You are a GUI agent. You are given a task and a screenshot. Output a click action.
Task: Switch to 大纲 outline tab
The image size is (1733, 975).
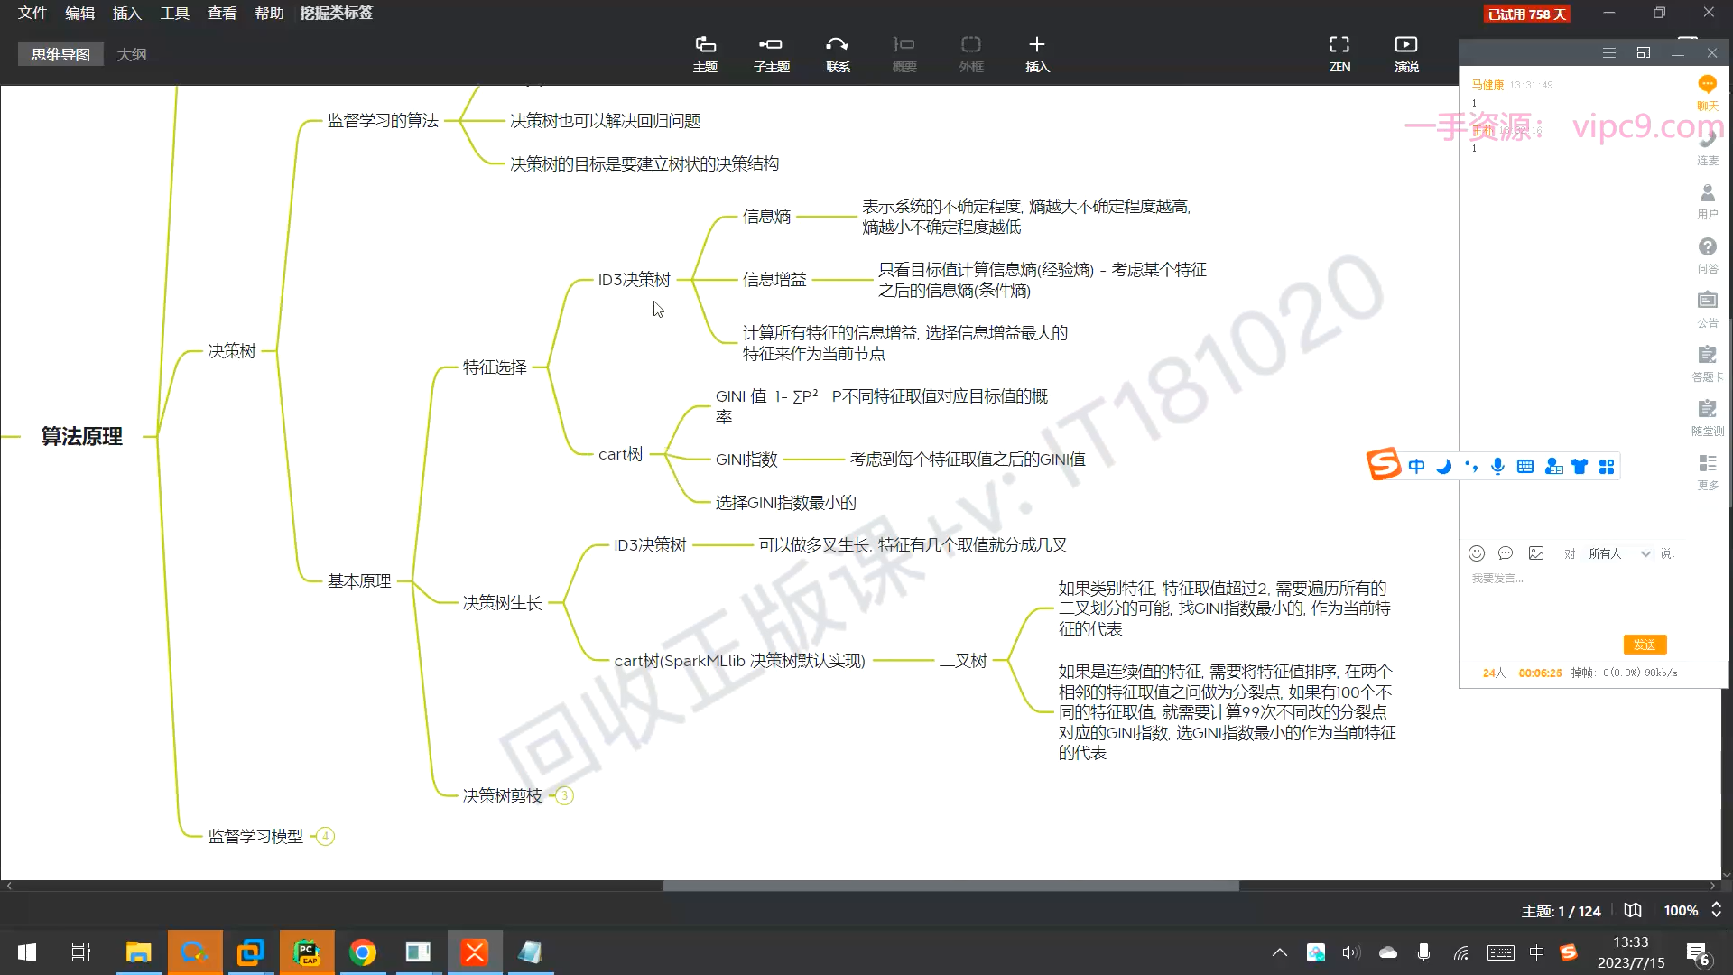[132, 54]
